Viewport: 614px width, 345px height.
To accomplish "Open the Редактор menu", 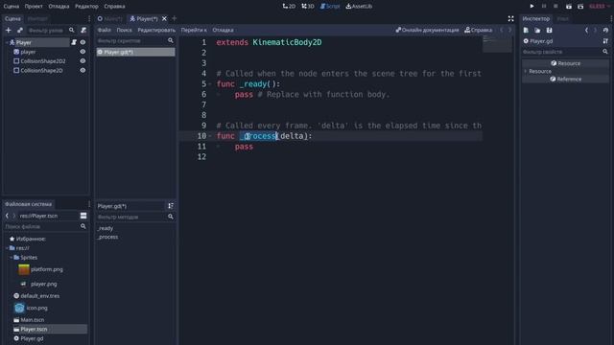I will (x=86, y=7).
